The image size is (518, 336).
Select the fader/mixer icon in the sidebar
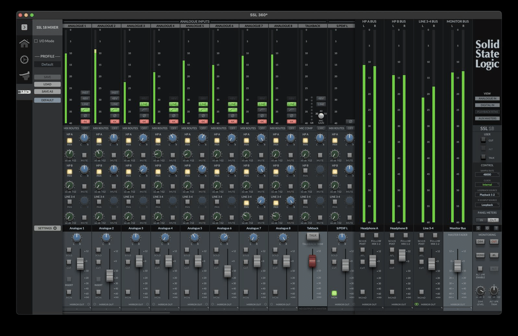[24, 75]
